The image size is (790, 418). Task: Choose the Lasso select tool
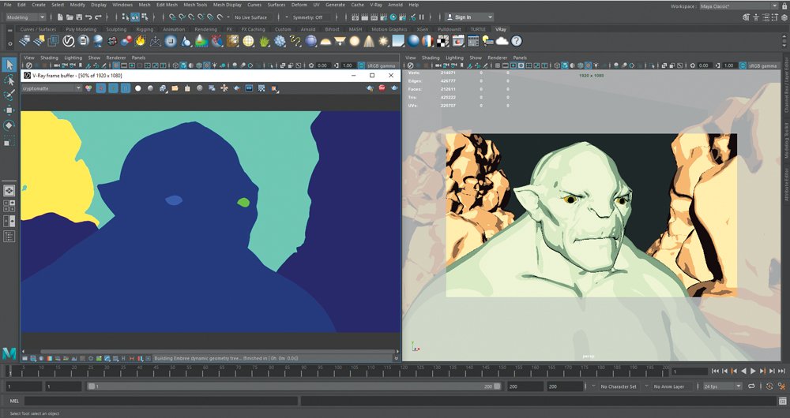tap(9, 80)
